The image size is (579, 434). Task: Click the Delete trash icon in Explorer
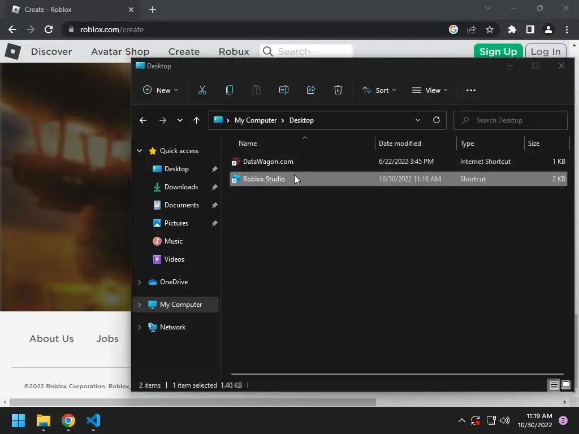pyautogui.click(x=338, y=90)
